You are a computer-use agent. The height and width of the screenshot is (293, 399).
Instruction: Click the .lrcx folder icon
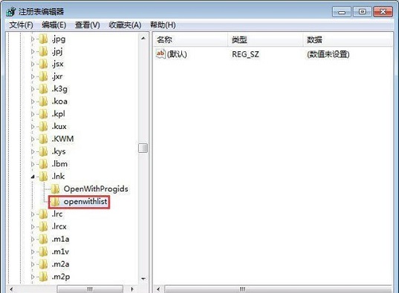click(43, 226)
